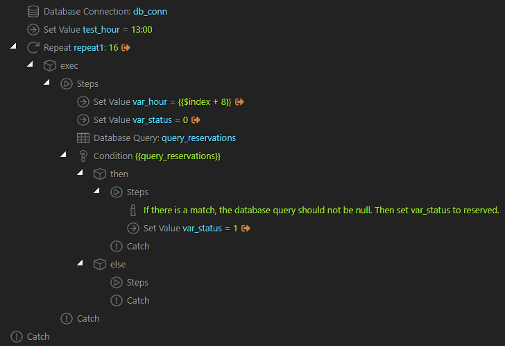Collapse the Repeat repeat1 tree node

pos(13,47)
